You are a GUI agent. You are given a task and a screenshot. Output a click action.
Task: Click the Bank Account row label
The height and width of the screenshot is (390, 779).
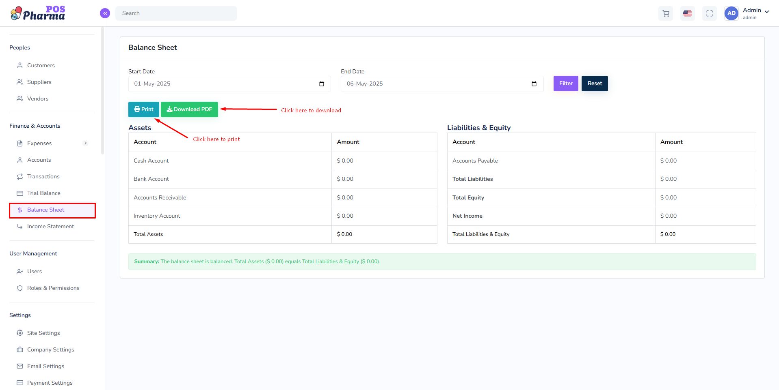pos(151,179)
